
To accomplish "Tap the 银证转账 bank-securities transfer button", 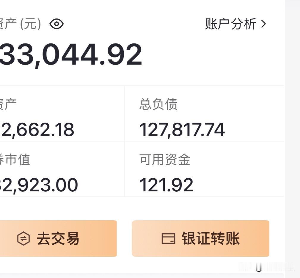I will pyautogui.click(x=201, y=238).
